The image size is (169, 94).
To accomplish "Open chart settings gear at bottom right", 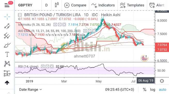I will point(162,81).
